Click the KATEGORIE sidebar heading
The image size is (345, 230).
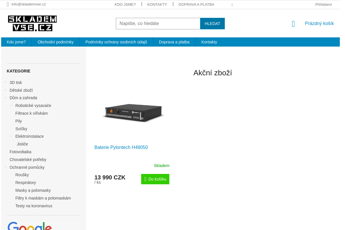click(19, 71)
